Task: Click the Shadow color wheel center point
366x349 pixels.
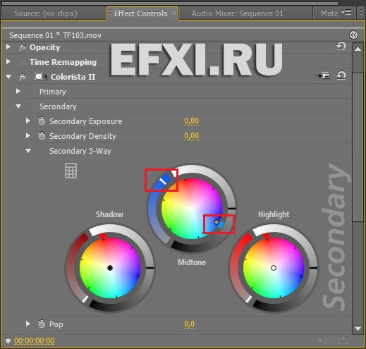Action: coord(110,268)
